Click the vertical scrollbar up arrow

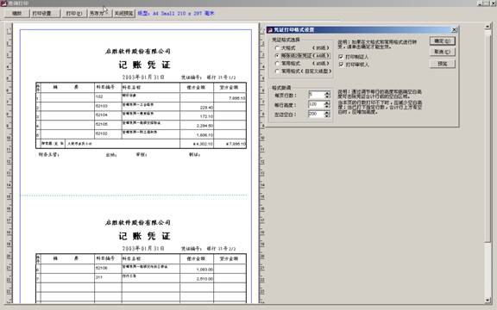pos(488,27)
